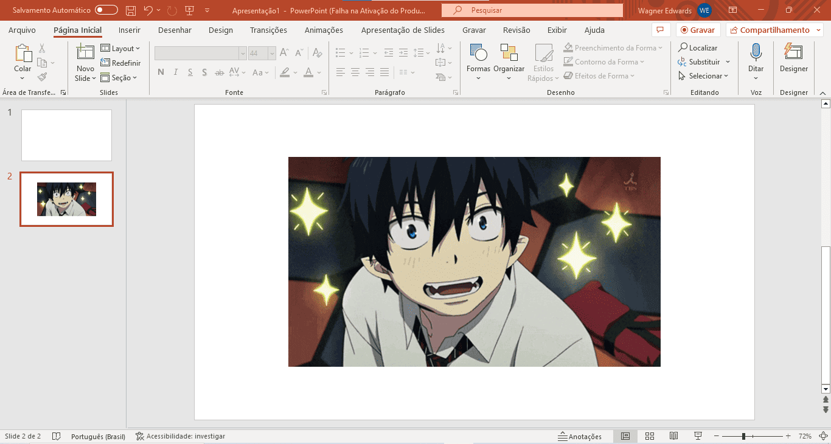
Task: Switch to the Animações tab
Action: tap(324, 30)
